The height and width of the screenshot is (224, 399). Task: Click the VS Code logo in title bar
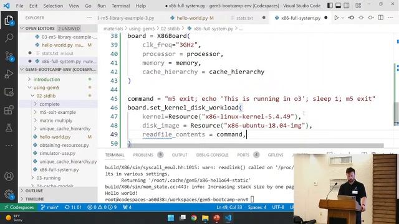pos(7,6)
